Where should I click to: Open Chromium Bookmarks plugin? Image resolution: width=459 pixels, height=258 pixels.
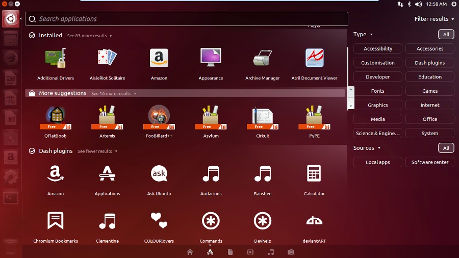click(55, 227)
